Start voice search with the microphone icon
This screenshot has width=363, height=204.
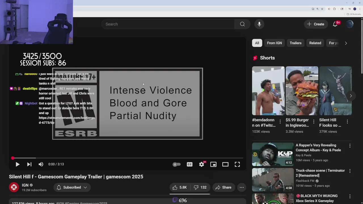point(259,24)
